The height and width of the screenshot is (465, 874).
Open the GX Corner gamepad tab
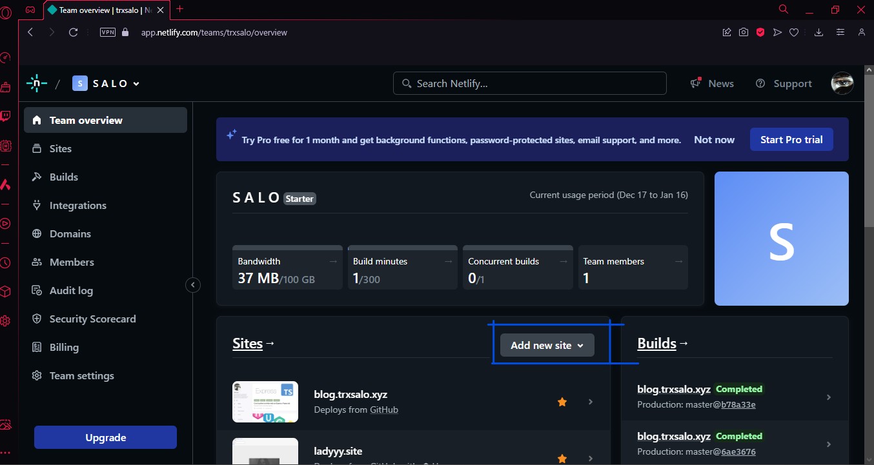(x=30, y=10)
